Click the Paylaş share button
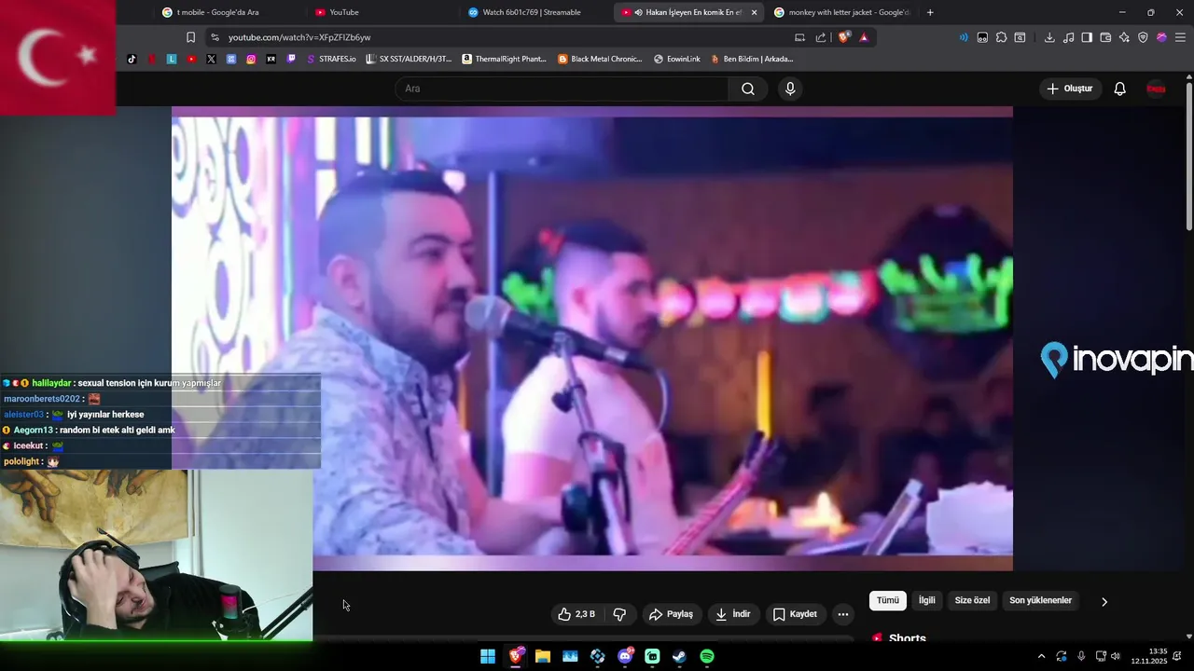 [671, 614]
